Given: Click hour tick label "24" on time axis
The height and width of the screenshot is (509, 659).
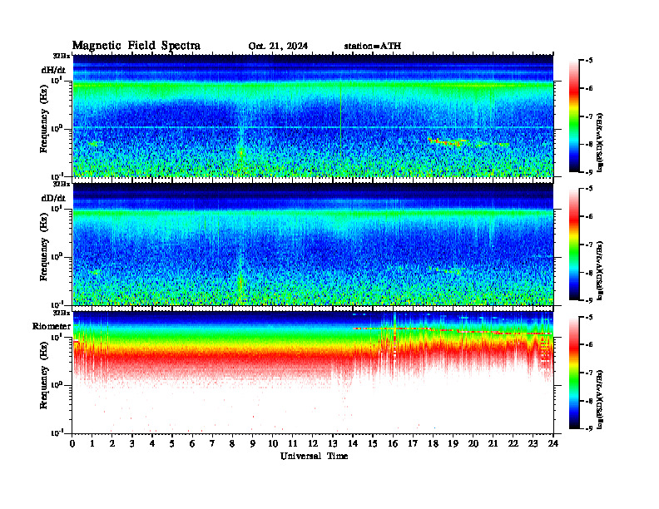Looking at the screenshot, I should 553,444.
